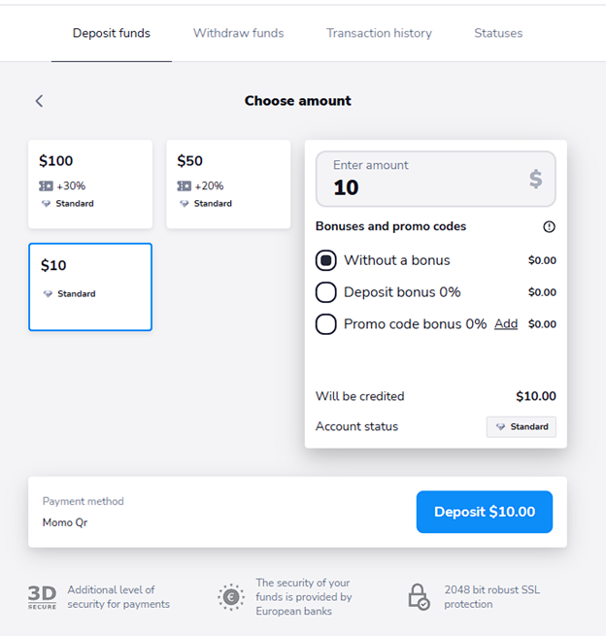Open the Transaction history tab
The width and height of the screenshot is (606, 636).
point(380,33)
